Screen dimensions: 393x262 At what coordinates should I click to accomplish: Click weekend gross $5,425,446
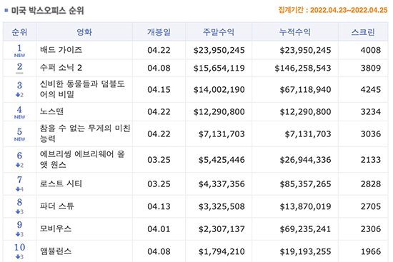222,160
